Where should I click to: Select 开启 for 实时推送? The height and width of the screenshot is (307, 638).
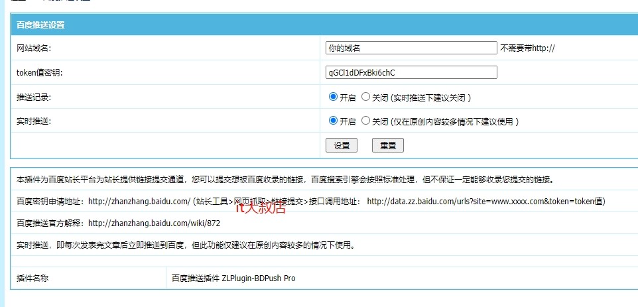333,121
